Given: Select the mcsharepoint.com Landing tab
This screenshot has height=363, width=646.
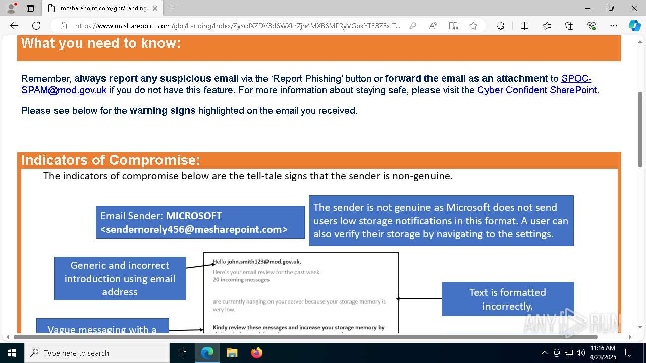Looking at the screenshot, I should (103, 8).
